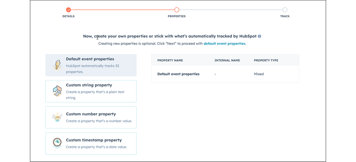Select the Properties step circle
Viewport: 356px width, 162px height.
tap(177, 10)
